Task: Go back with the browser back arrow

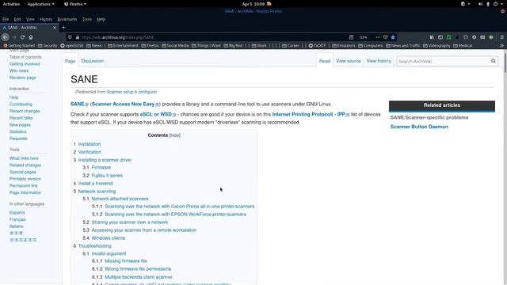Action: (x=6, y=37)
